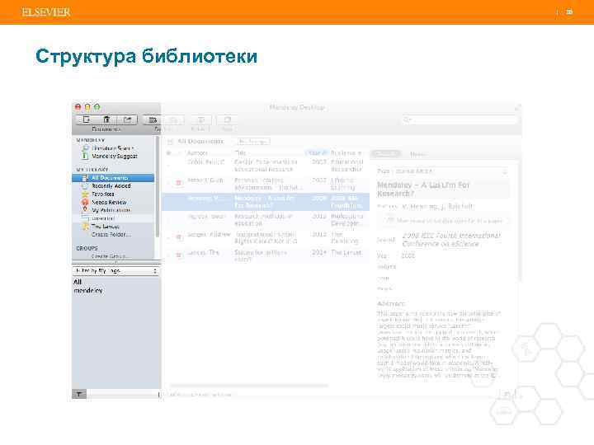This screenshot has height=445, width=594.
Task: Select the highlighted Mendeley row dated 2008
Action: coord(266,202)
